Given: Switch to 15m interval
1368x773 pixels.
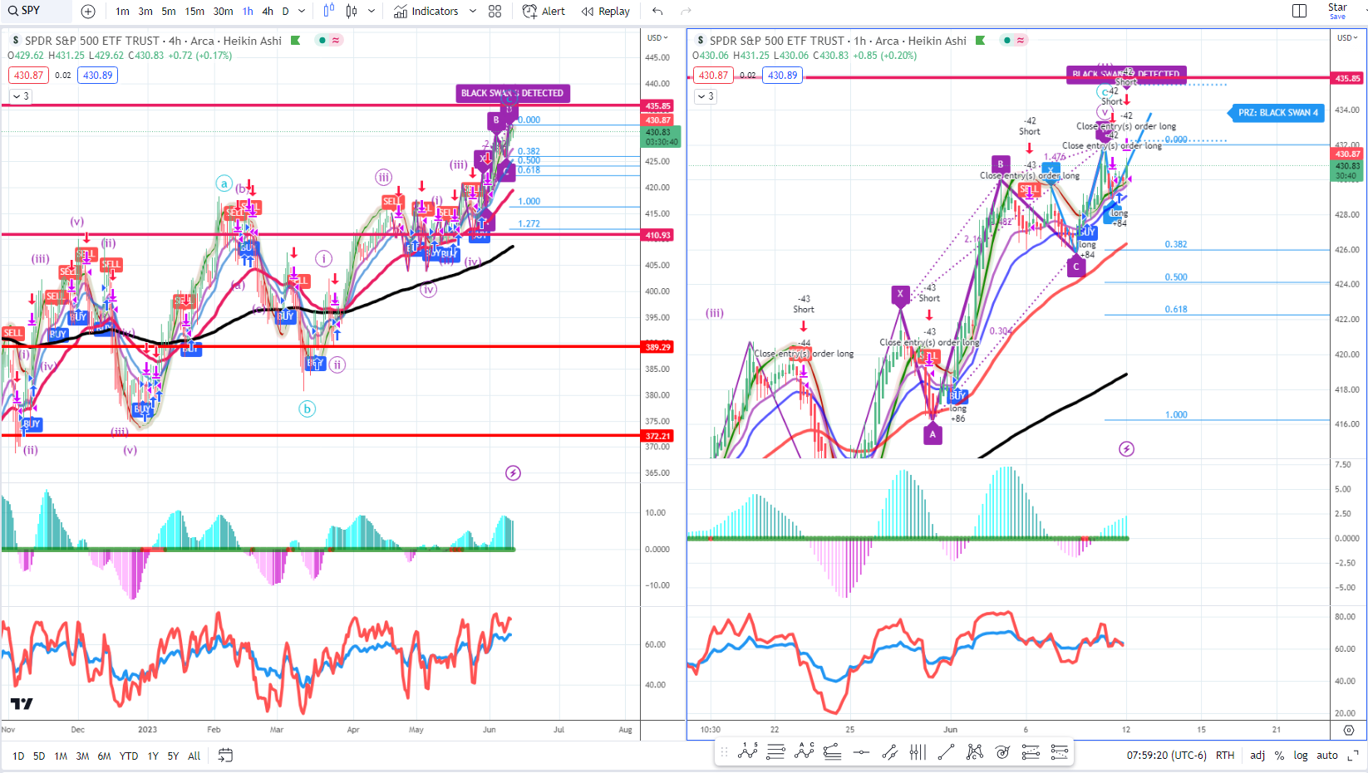Looking at the screenshot, I should click(x=194, y=12).
